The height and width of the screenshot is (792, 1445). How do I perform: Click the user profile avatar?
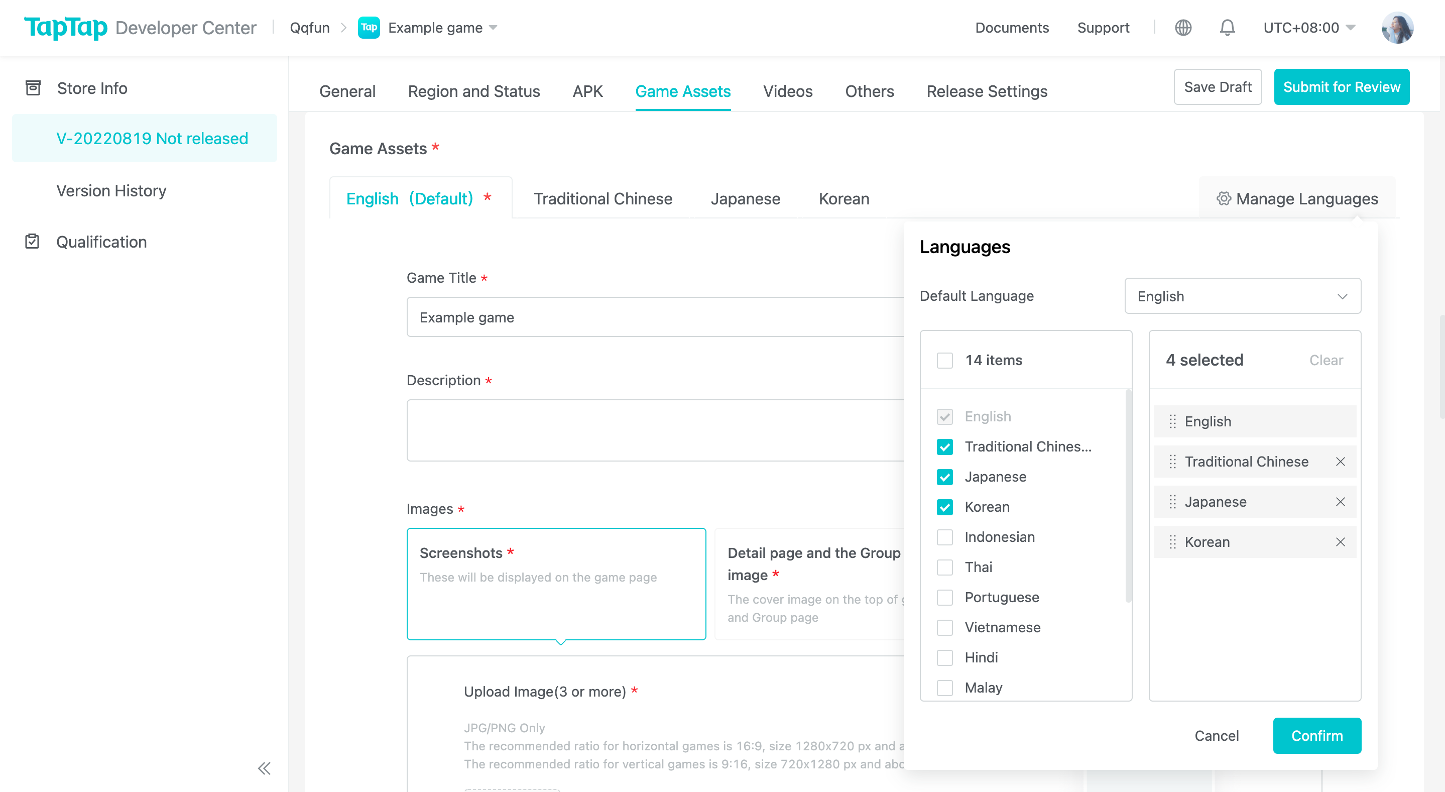tap(1397, 28)
